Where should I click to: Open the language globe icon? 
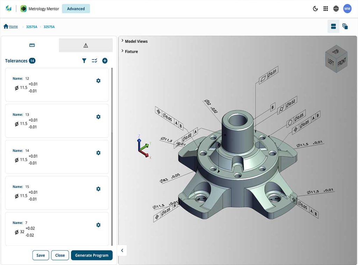[x=336, y=8]
